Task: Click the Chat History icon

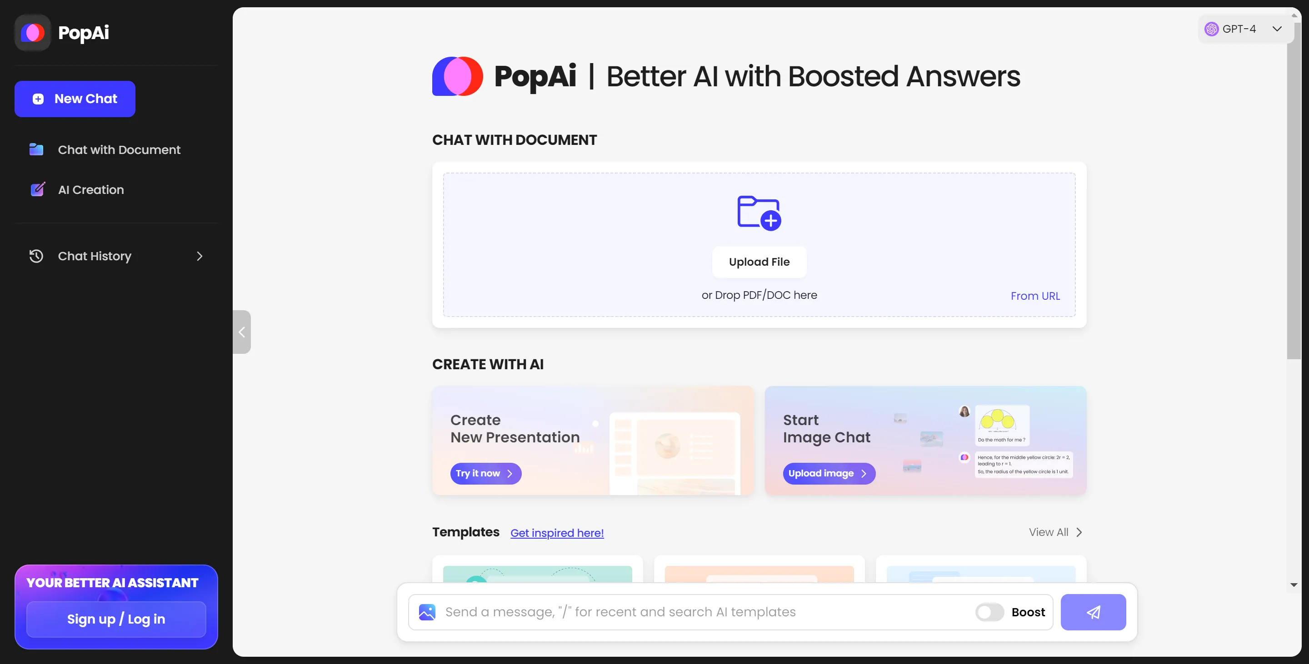Action: 36,256
